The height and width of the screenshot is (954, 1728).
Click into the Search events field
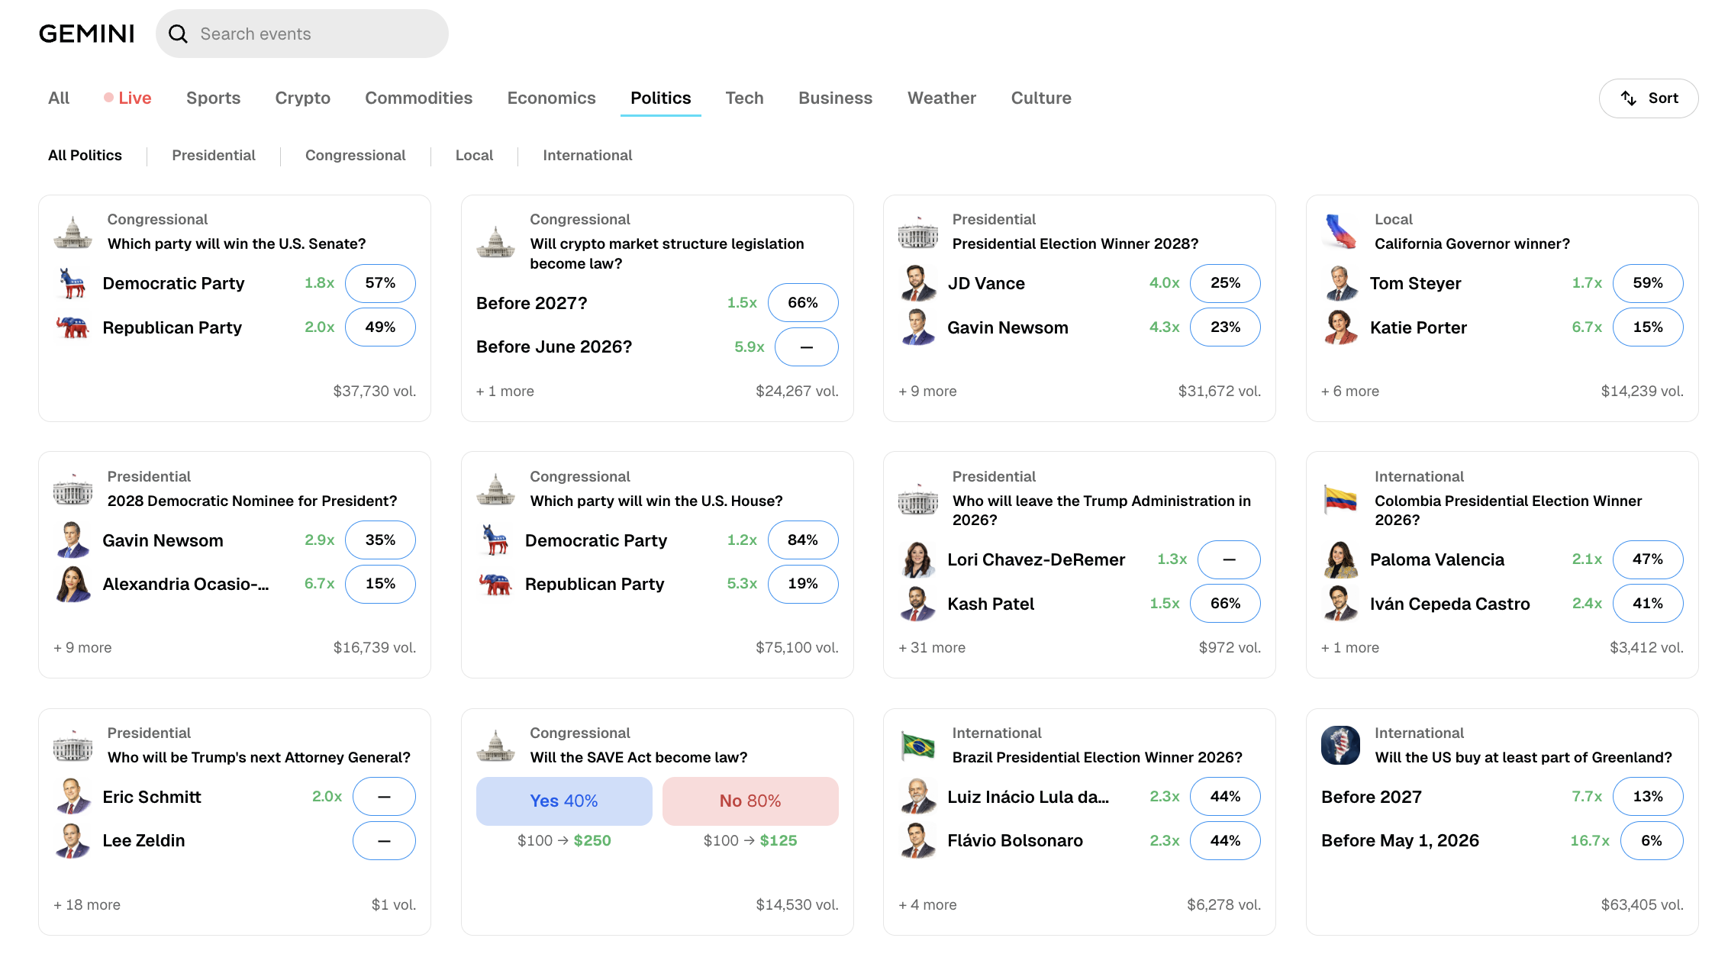tap(302, 34)
